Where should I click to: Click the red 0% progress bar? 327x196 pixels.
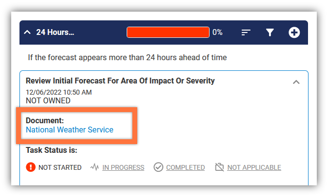(x=168, y=32)
